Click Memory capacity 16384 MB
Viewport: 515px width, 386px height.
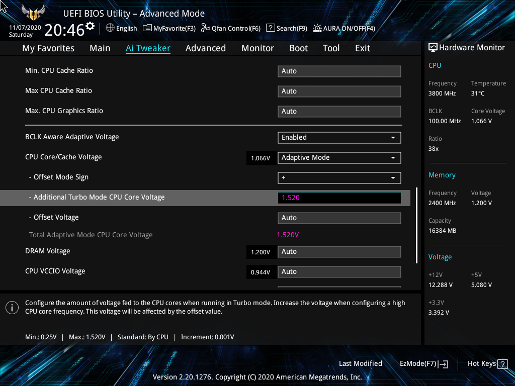tap(443, 231)
